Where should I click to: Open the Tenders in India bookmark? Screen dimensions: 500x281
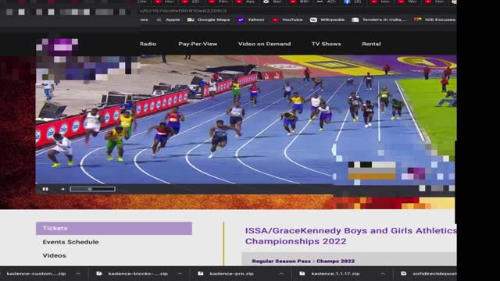[x=379, y=20]
